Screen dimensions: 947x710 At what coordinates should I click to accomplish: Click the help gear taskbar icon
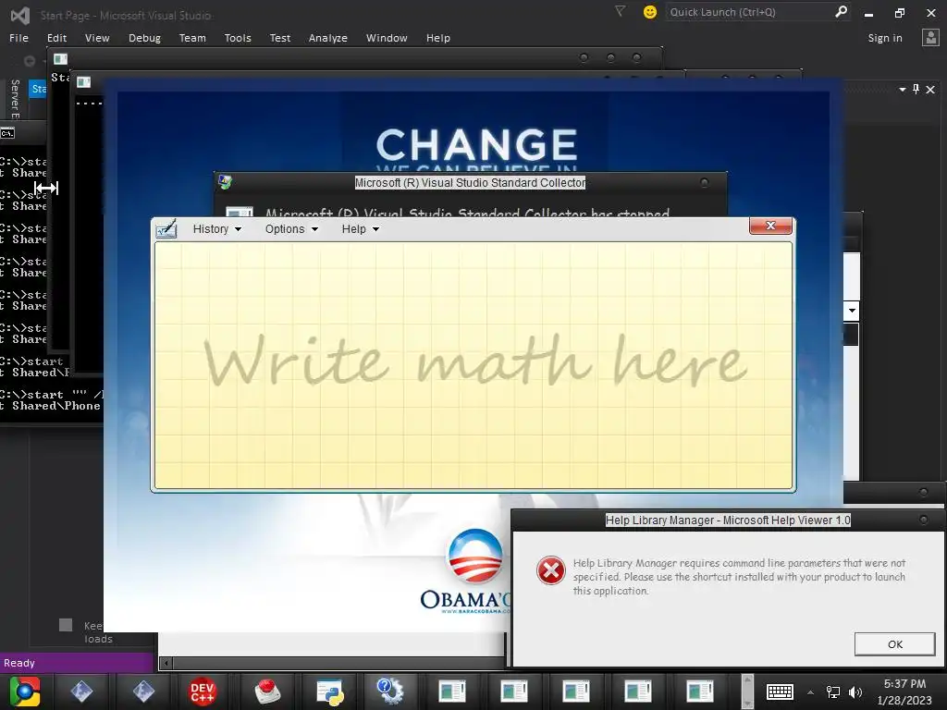click(x=389, y=692)
